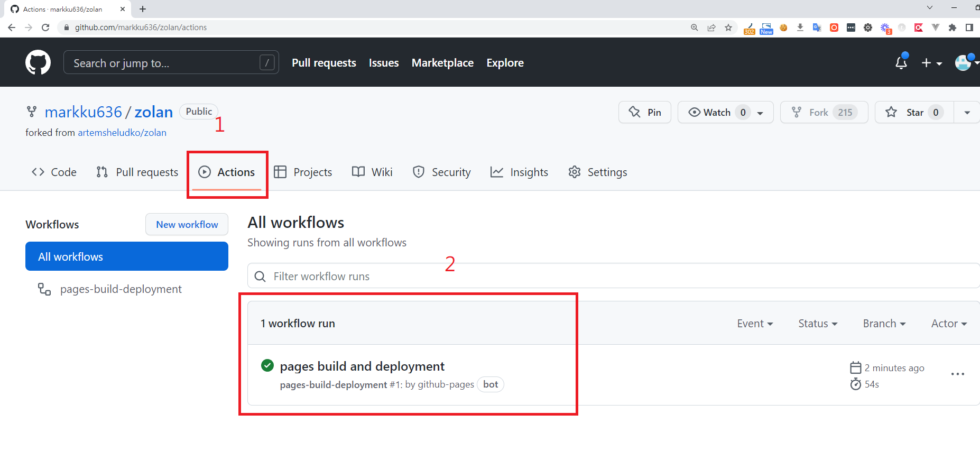Screen dimensions: 980x460
Task: Switch to the Settings repository tab
Action: [598, 172]
